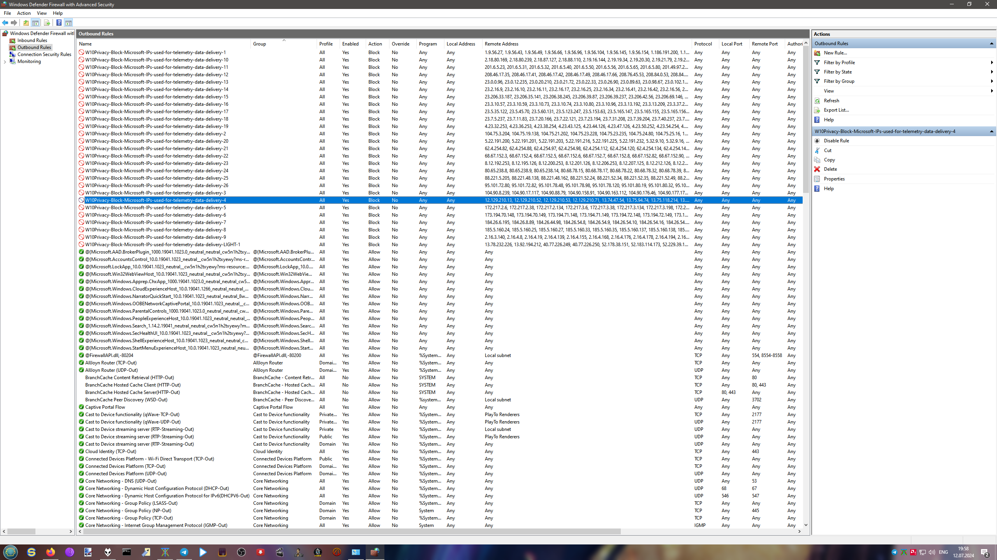Open Properties of selected rule
This screenshot has height=560, width=997.
(834, 179)
